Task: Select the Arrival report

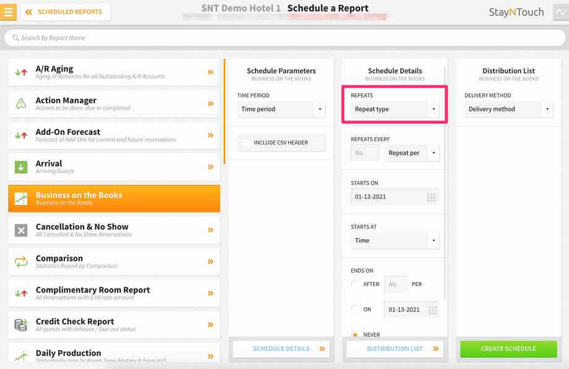Action: click(x=114, y=167)
